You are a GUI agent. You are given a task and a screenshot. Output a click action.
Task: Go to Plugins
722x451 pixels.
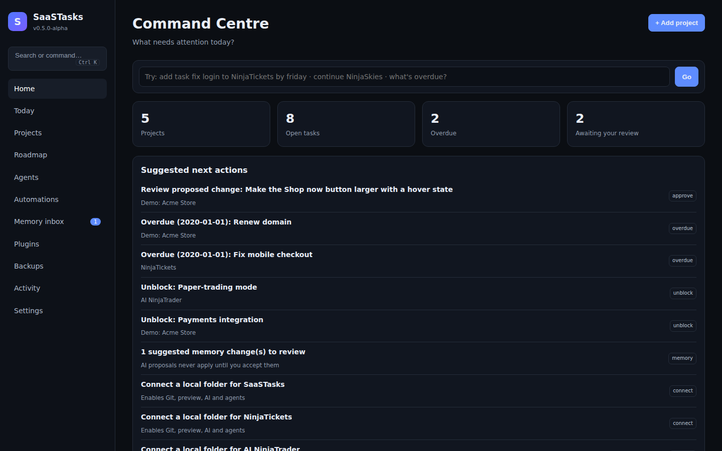tap(57, 244)
